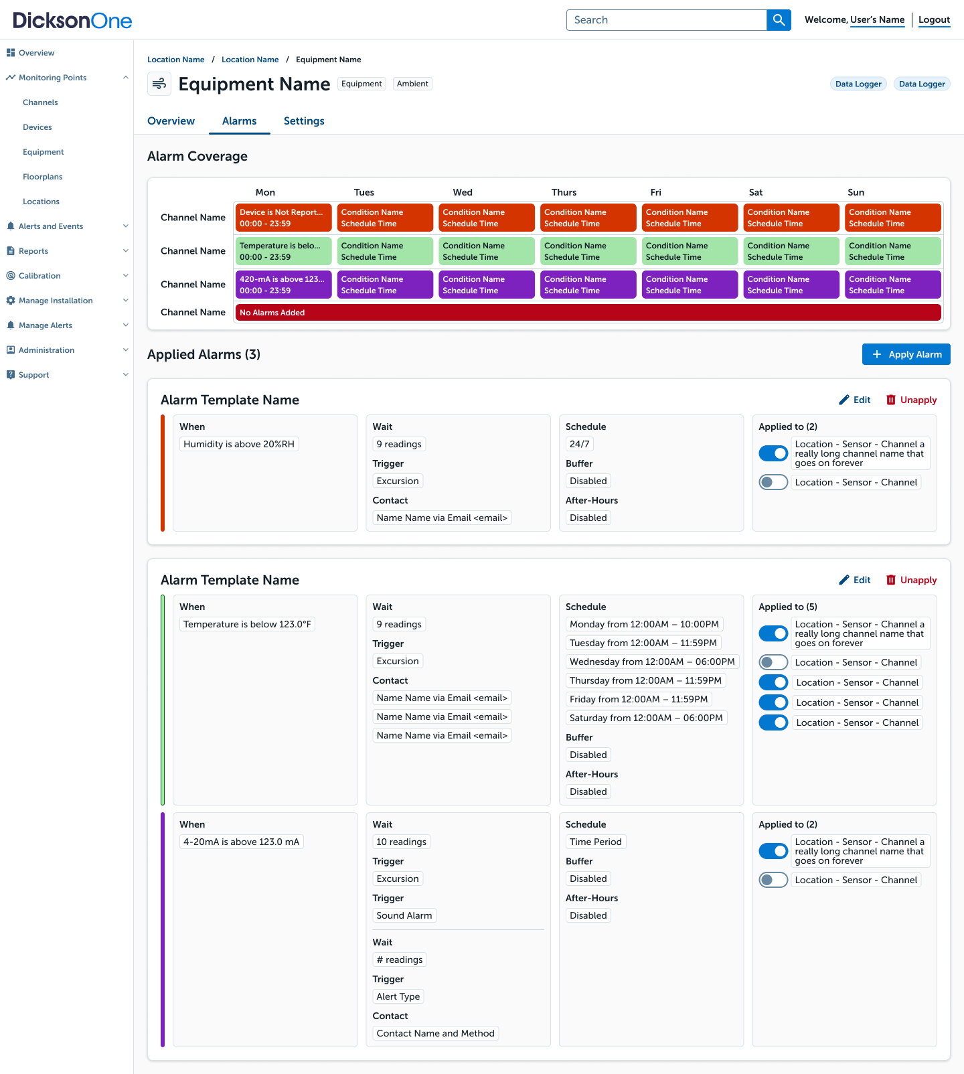The width and height of the screenshot is (964, 1074).
Task: Expand the Administration chevron
Action: [x=125, y=350]
